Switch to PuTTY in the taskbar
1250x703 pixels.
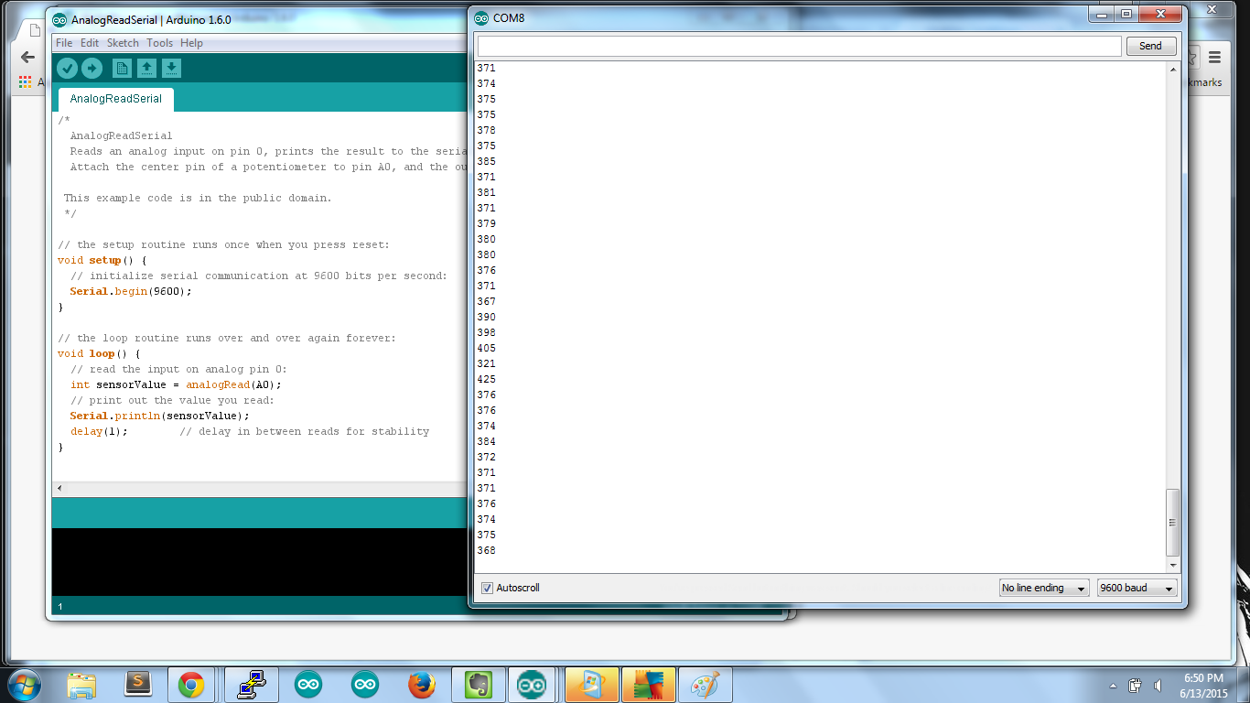[x=251, y=685]
